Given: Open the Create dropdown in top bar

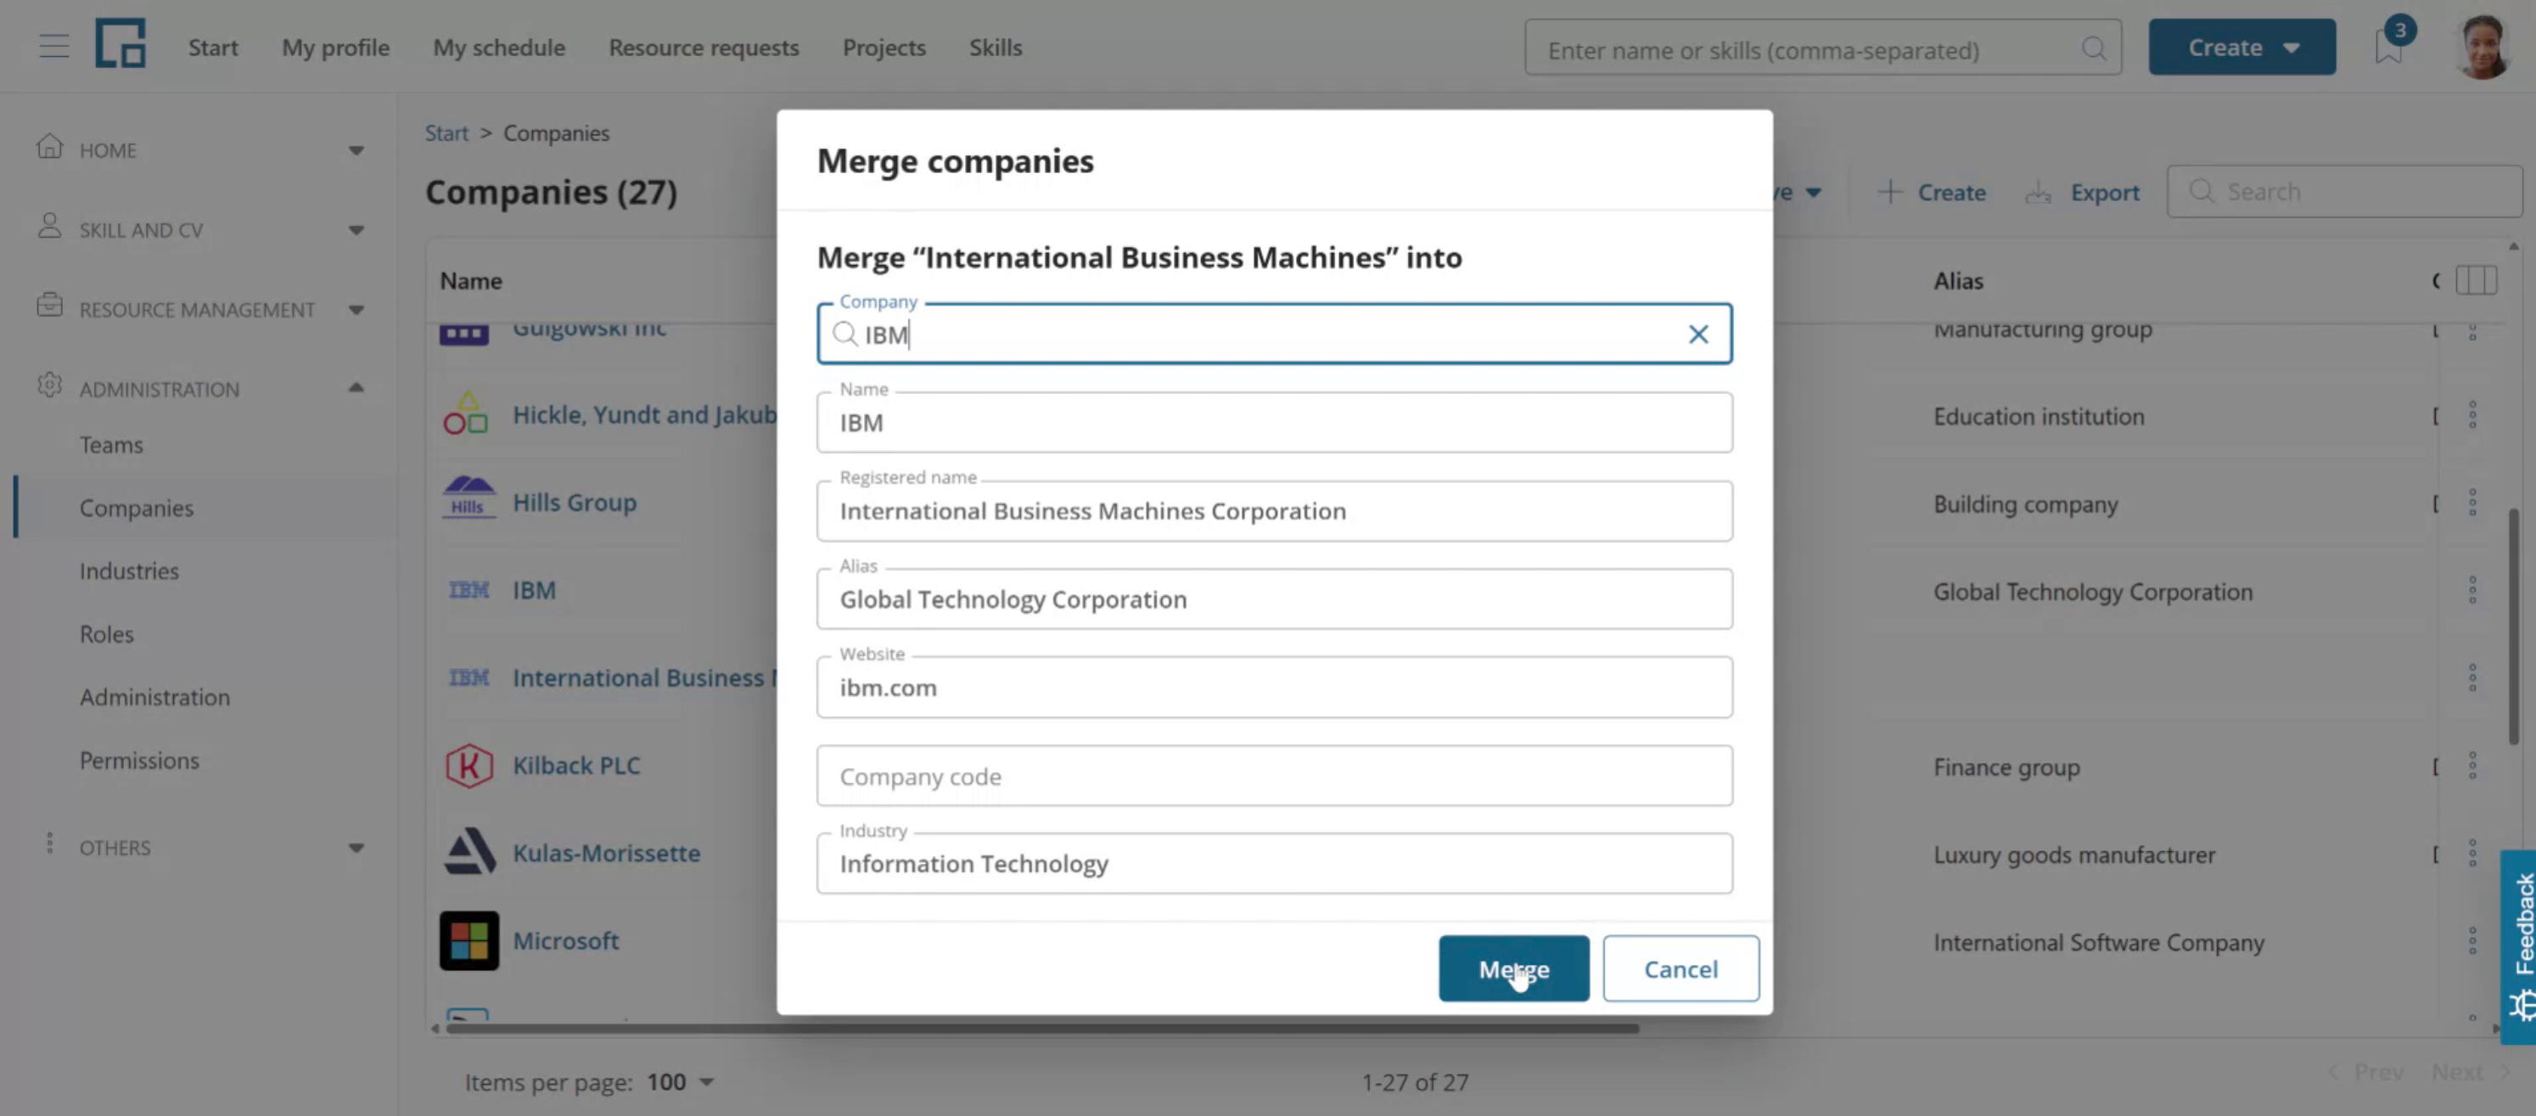Looking at the screenshot, I should pos(2241,48).
